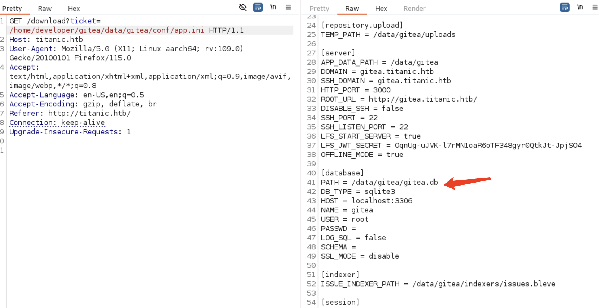Click the Accept: header name
599x308 pixels.
tap(24, 67)
